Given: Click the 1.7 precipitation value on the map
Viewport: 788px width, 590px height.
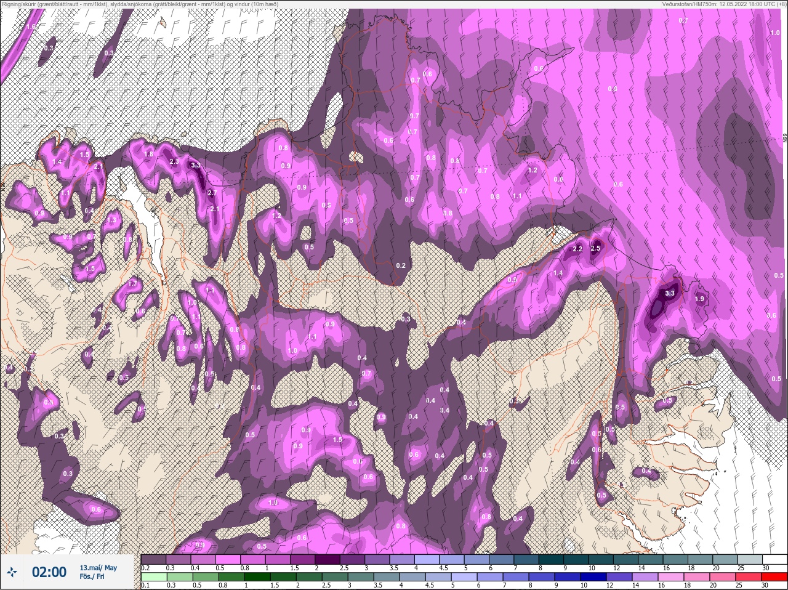Looking at the screenshot, I should tap(133, 283).
